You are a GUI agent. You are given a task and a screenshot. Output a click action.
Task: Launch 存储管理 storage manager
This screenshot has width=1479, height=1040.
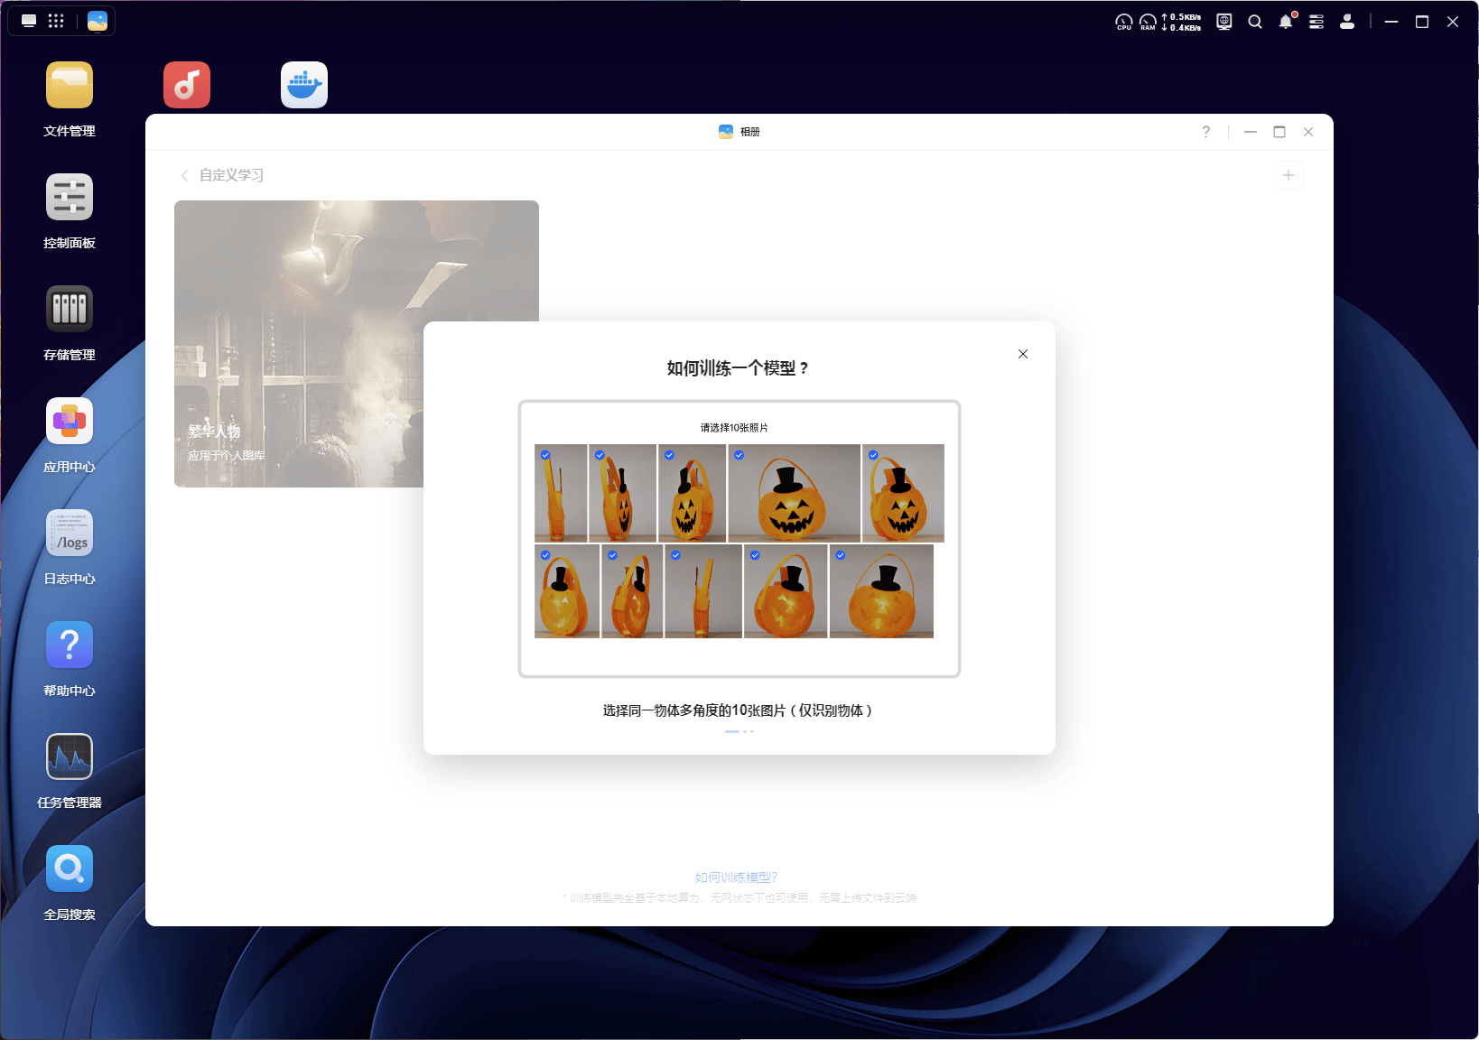coord(70,310)
